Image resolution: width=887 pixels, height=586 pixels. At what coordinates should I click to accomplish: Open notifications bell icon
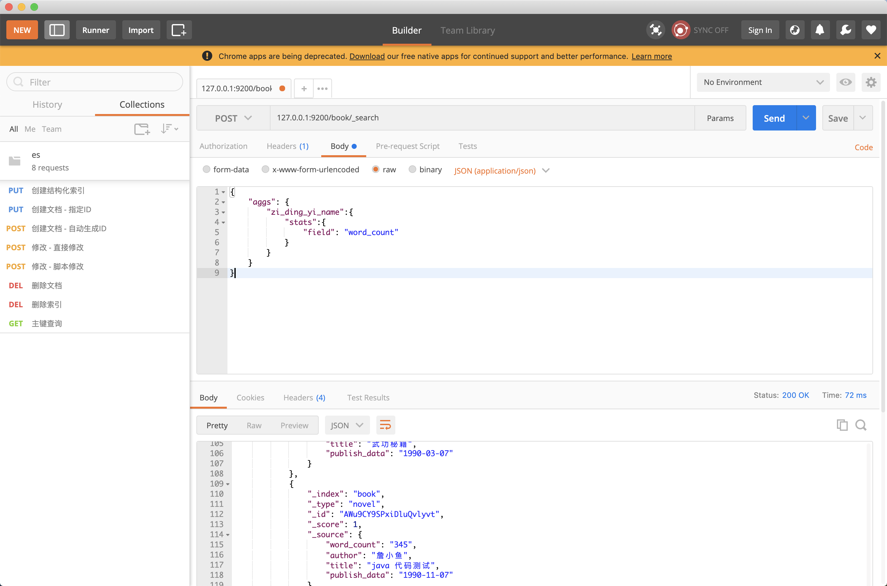pos(820,30)
